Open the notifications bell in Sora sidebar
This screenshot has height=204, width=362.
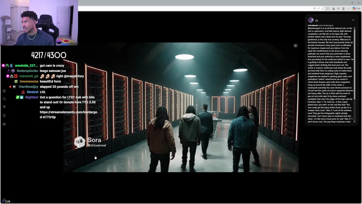tap(4, 116)
